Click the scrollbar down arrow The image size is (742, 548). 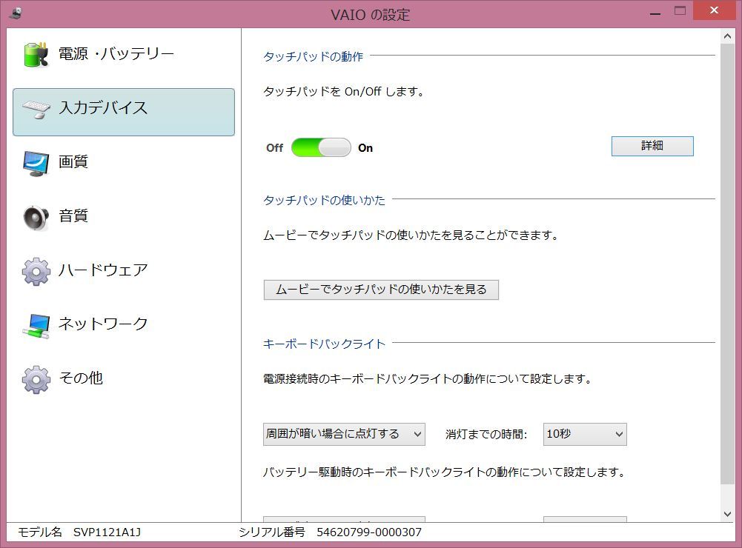[727, 514]
